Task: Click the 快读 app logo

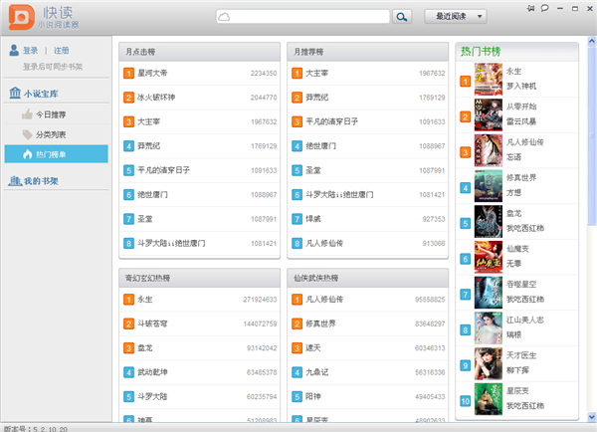Action: 21,17
